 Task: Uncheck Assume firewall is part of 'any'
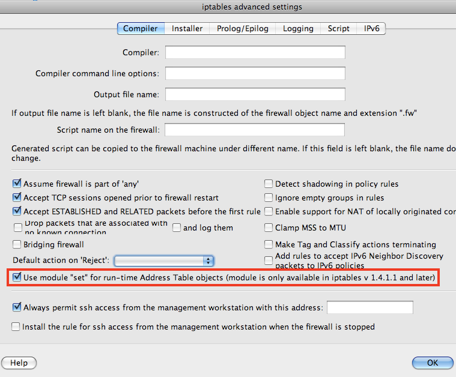point(17,184)
